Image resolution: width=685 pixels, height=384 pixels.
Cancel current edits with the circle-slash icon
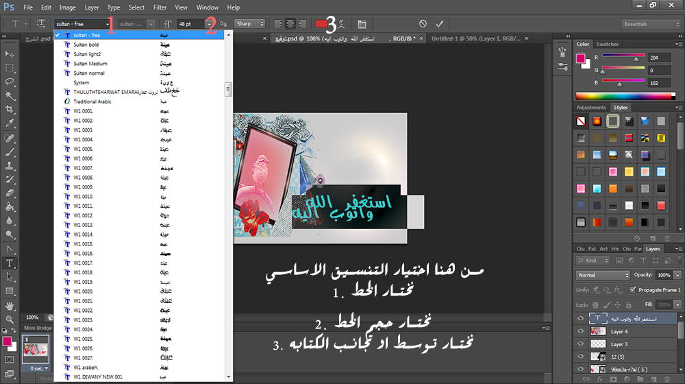(423, 23)
